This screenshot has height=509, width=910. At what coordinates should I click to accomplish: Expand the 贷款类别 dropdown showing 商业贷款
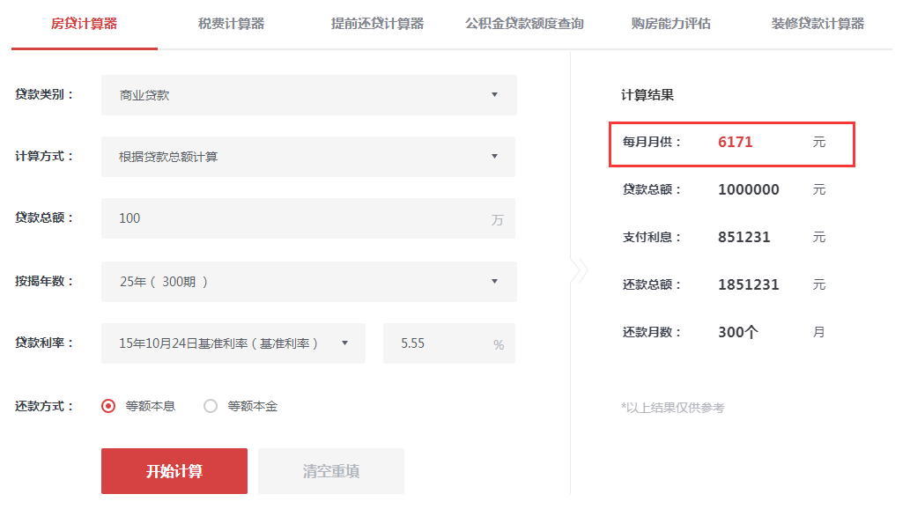(308, 95)
